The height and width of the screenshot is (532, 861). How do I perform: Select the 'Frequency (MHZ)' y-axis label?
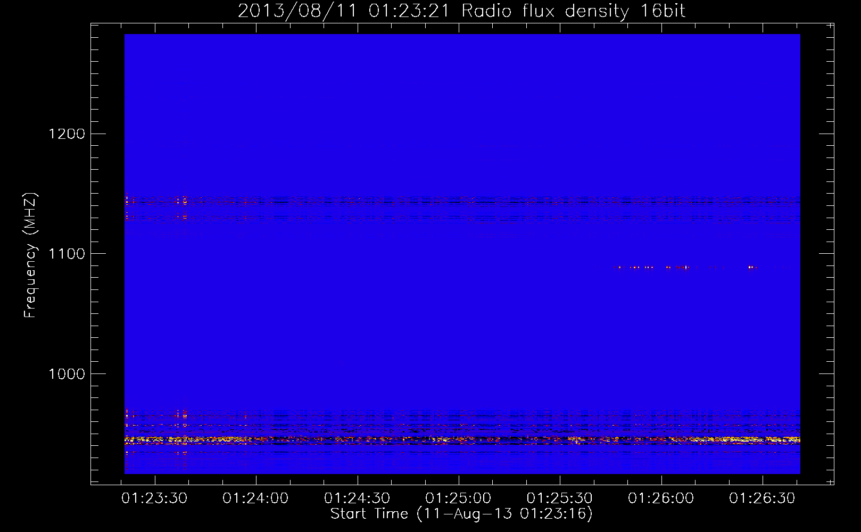pos(30,255)
